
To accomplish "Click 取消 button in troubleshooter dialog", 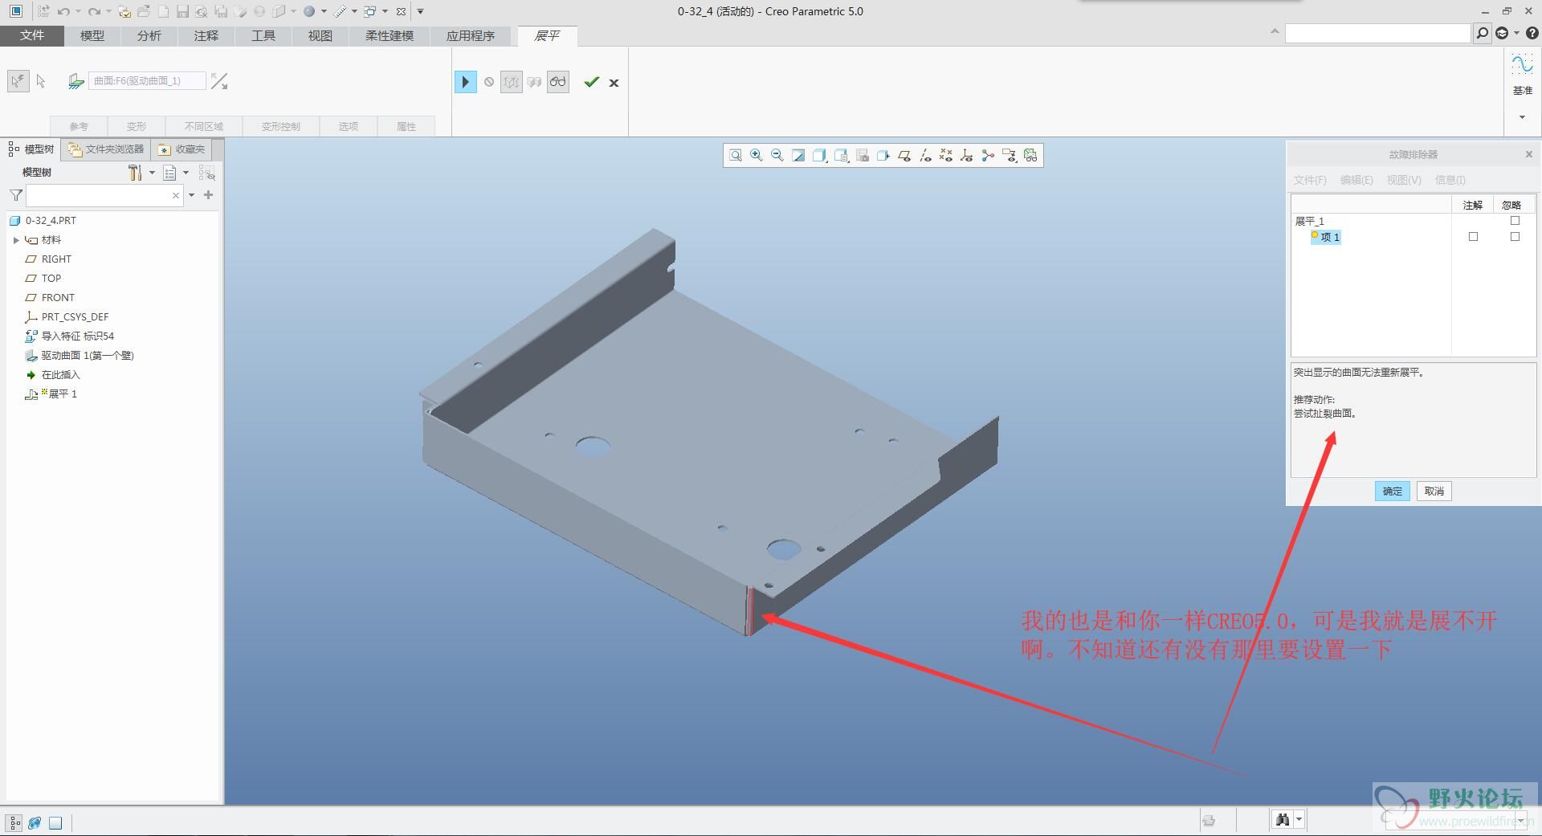I will (1434, 491).
